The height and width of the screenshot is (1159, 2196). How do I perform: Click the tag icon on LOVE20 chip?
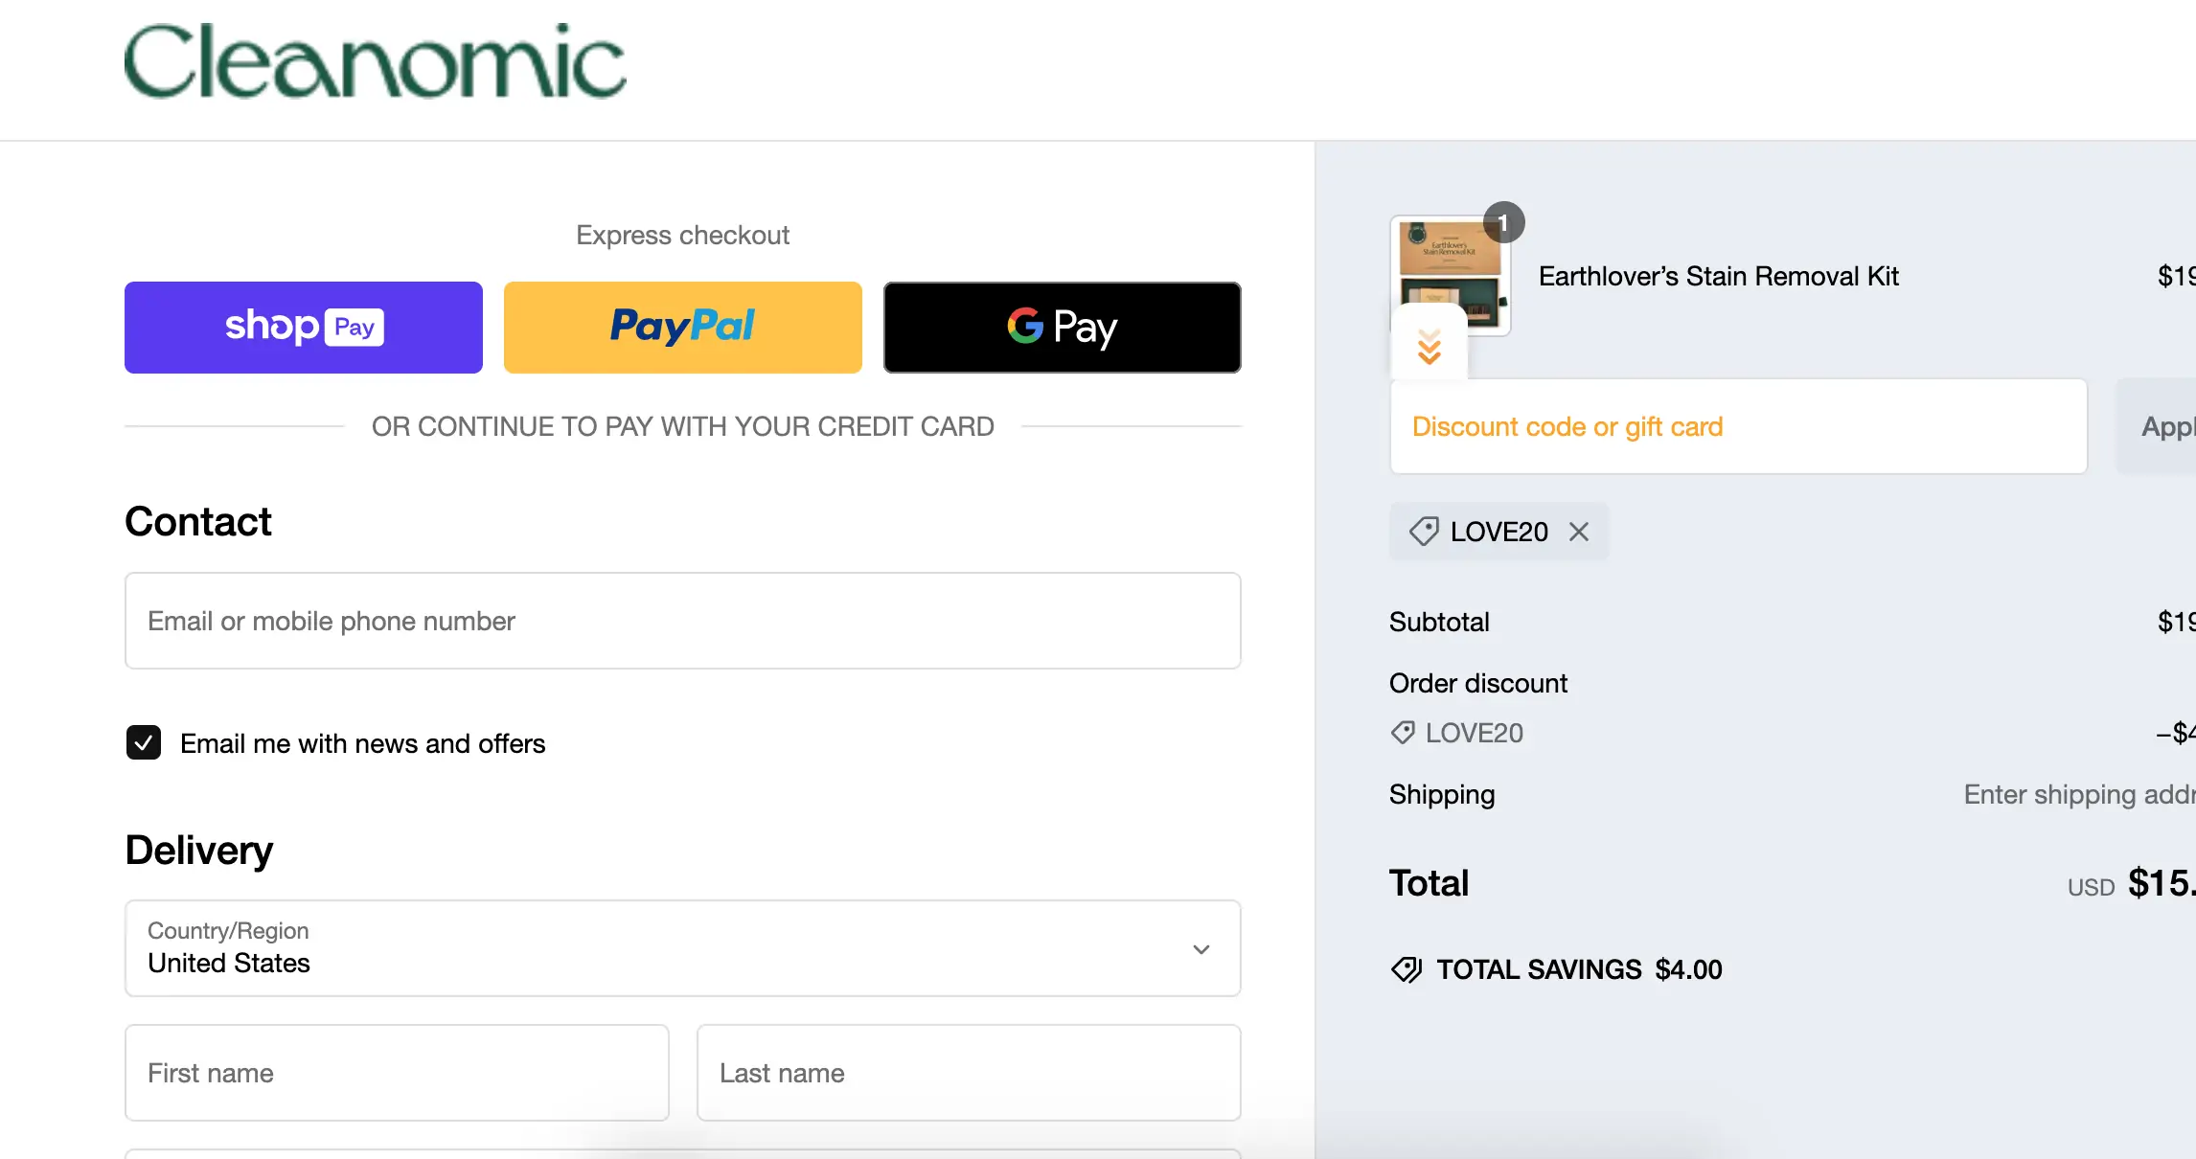(1424, 532)
